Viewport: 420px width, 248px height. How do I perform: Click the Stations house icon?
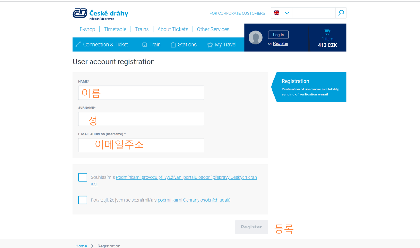tap(173, 45)
